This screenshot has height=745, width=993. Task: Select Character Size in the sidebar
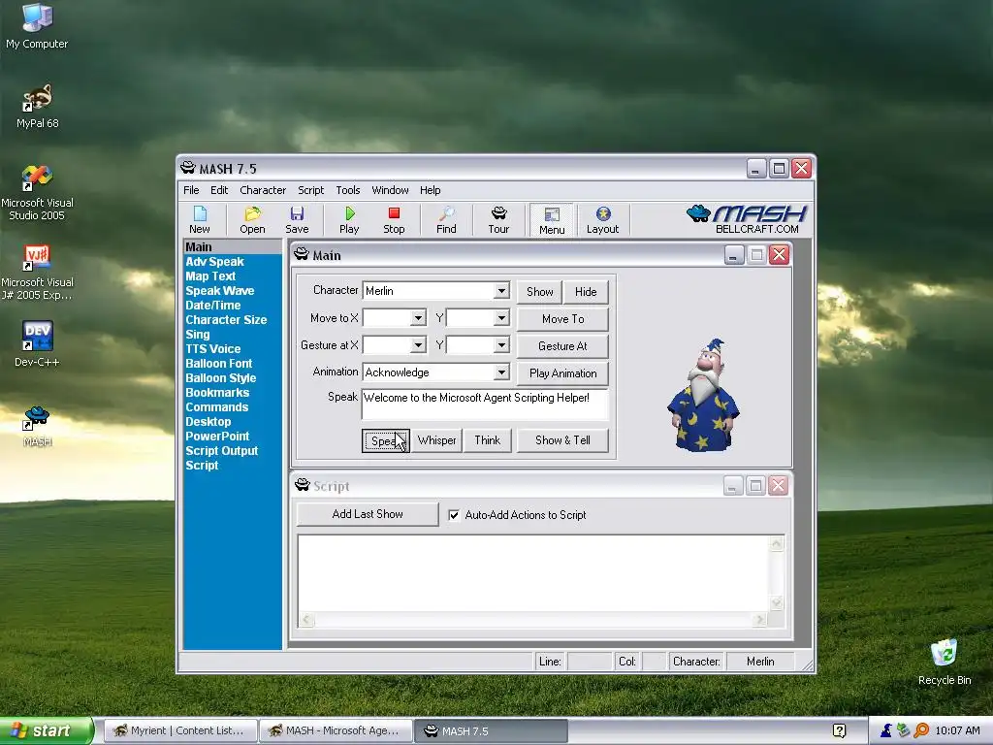click(x=226, y=320)
